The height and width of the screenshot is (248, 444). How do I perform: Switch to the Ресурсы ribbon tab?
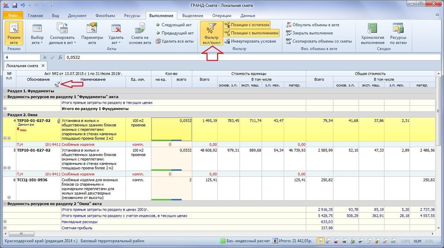pyautogui.click(x=132, y=16)
